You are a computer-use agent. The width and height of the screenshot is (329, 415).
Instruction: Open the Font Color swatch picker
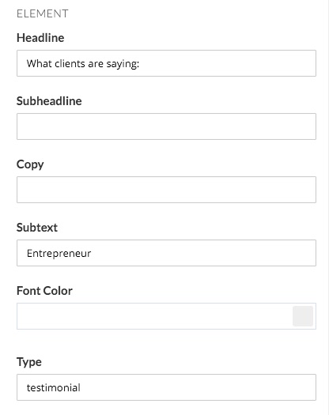pyautogui.click(x=303, y=316)
